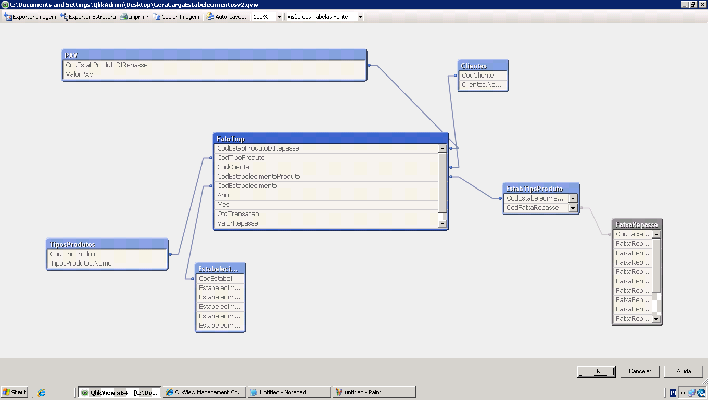Click Imprimir printer button
This screenshot has width=708, height=400.
coord(134,17)
